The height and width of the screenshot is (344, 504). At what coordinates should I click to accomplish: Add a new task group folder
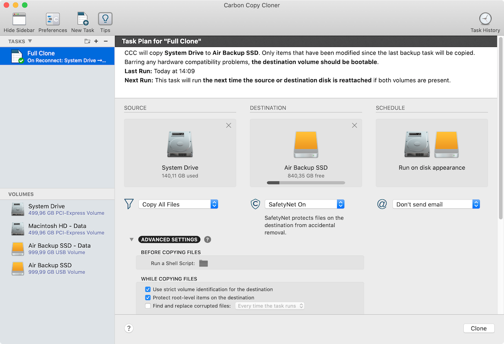click(87, 41)
